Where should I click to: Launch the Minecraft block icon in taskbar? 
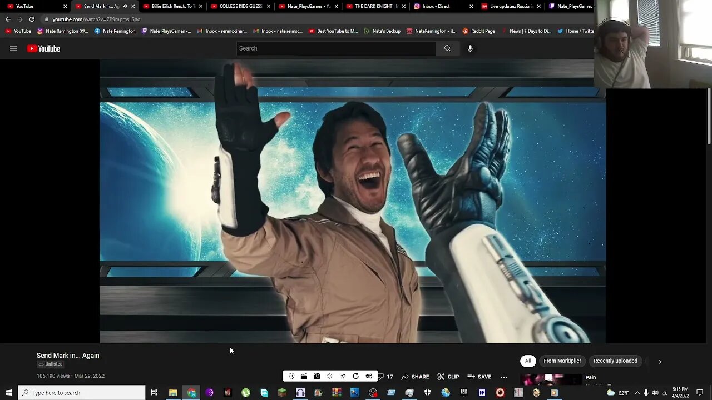(x=282, y=393)
